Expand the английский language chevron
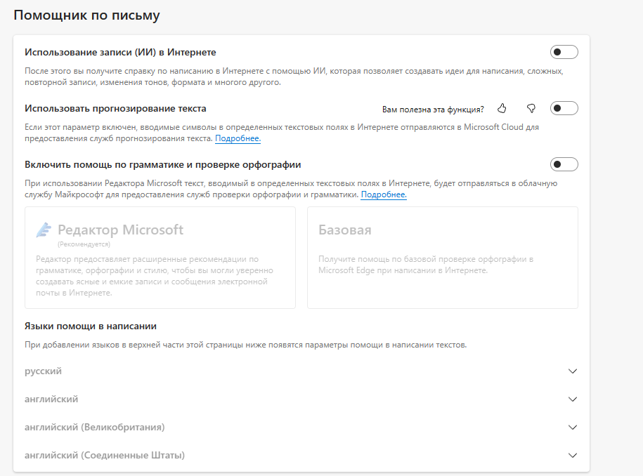 (x=573, y=399)
